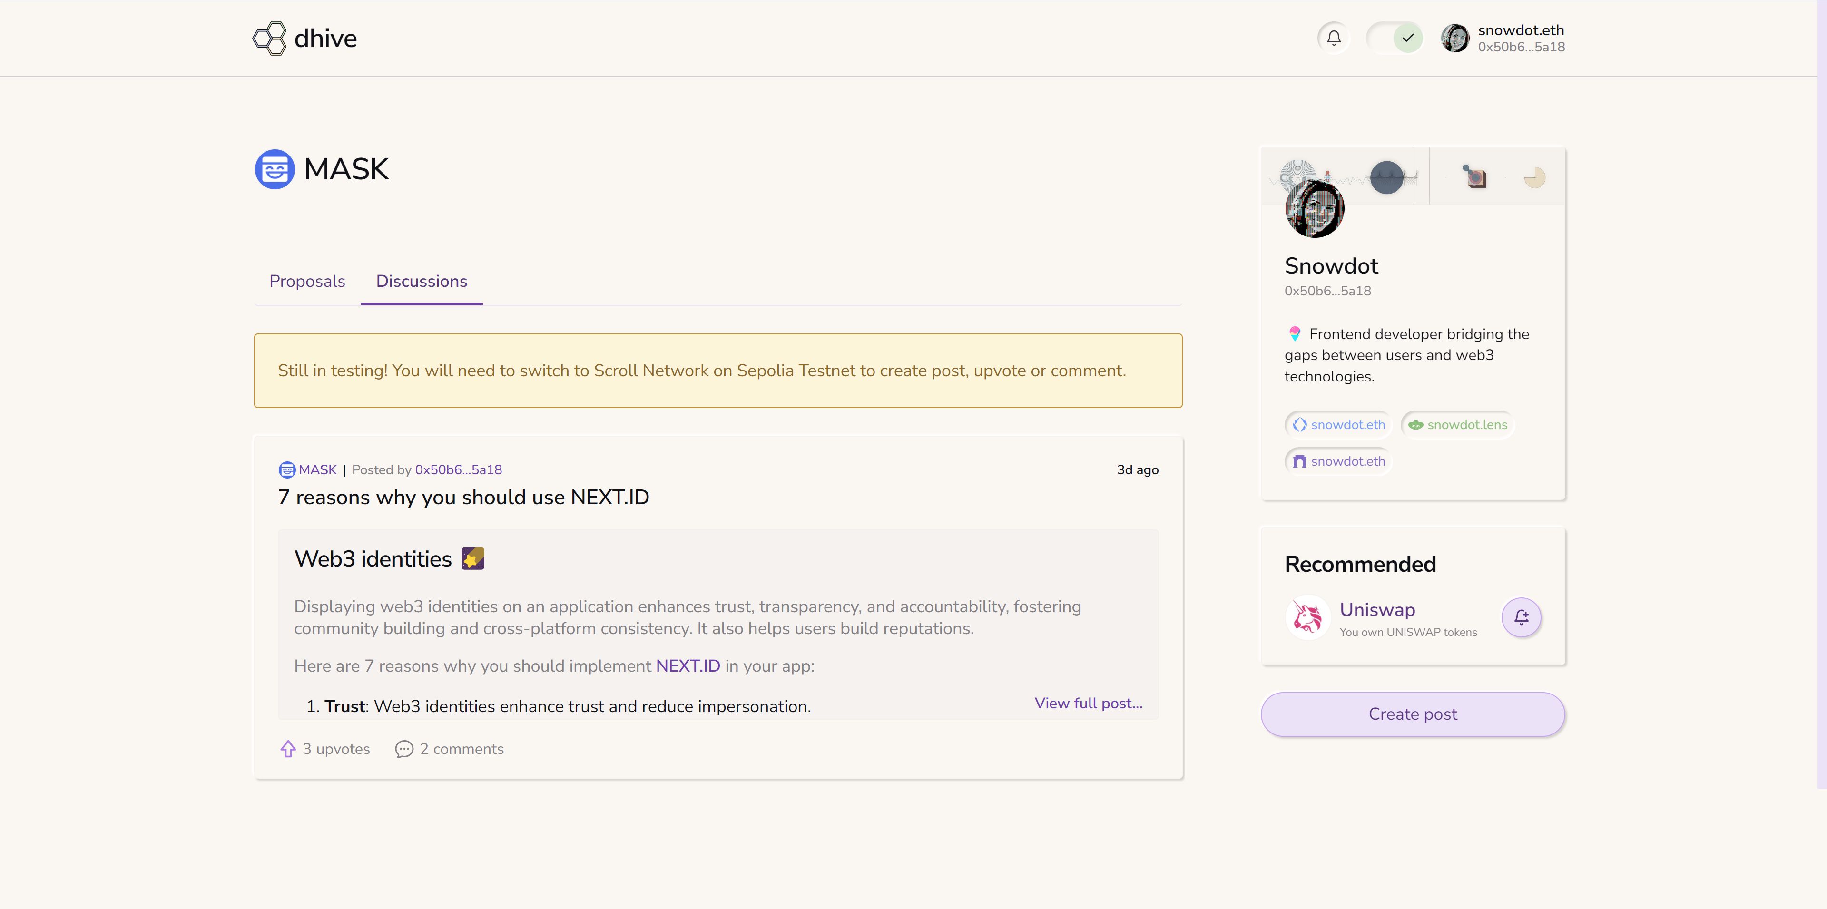Click the page vertical scrollbar
Image resolution: width=1827 pixels, height=909 pixels.
click(1821, 393)
